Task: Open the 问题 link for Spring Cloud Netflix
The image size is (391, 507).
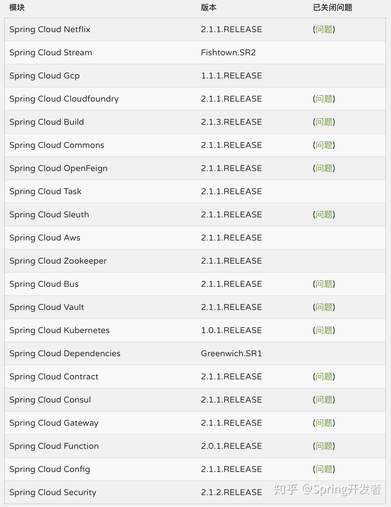Action: 324,29
